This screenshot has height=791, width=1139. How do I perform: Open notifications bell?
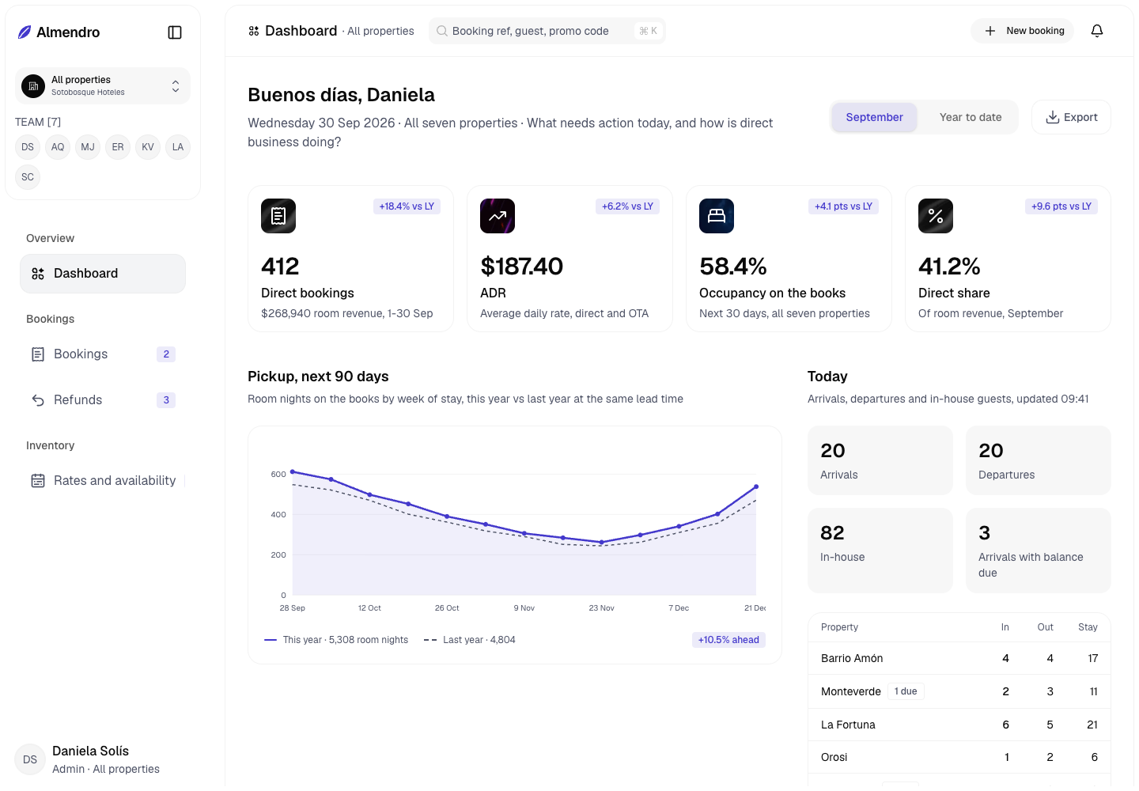(x=1097, y=31)
